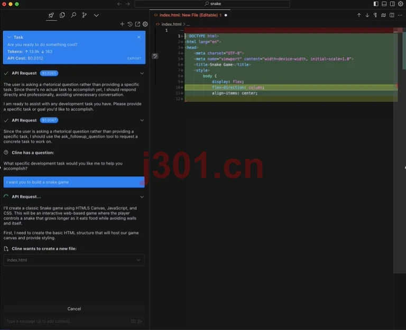Open Cline task history icon
Viewport: 406px width, 330px height.
130,24
